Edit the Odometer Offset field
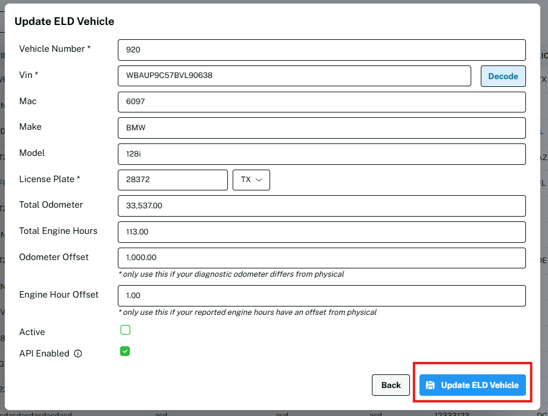Screen dimensions: 548x416 point(321,258)
